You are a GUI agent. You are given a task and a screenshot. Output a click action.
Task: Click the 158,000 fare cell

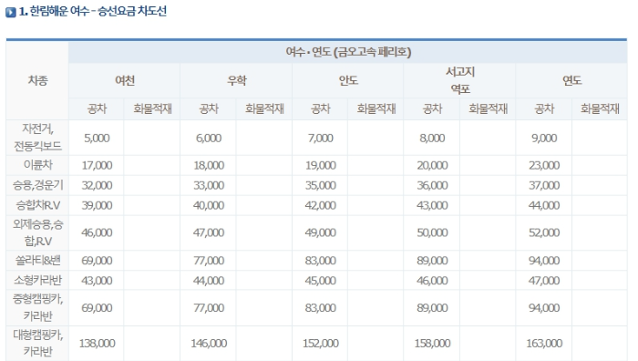[432, 343]
